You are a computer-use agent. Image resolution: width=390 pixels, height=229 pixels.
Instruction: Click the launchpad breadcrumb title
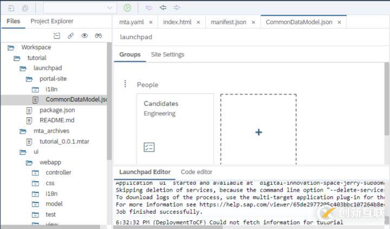[136, 37]
